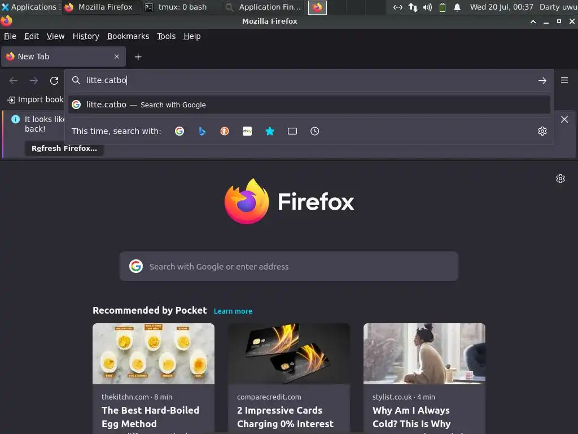Click the Google search engine shortcut icon
Viewport: 578px width, 434px height.
179,131
